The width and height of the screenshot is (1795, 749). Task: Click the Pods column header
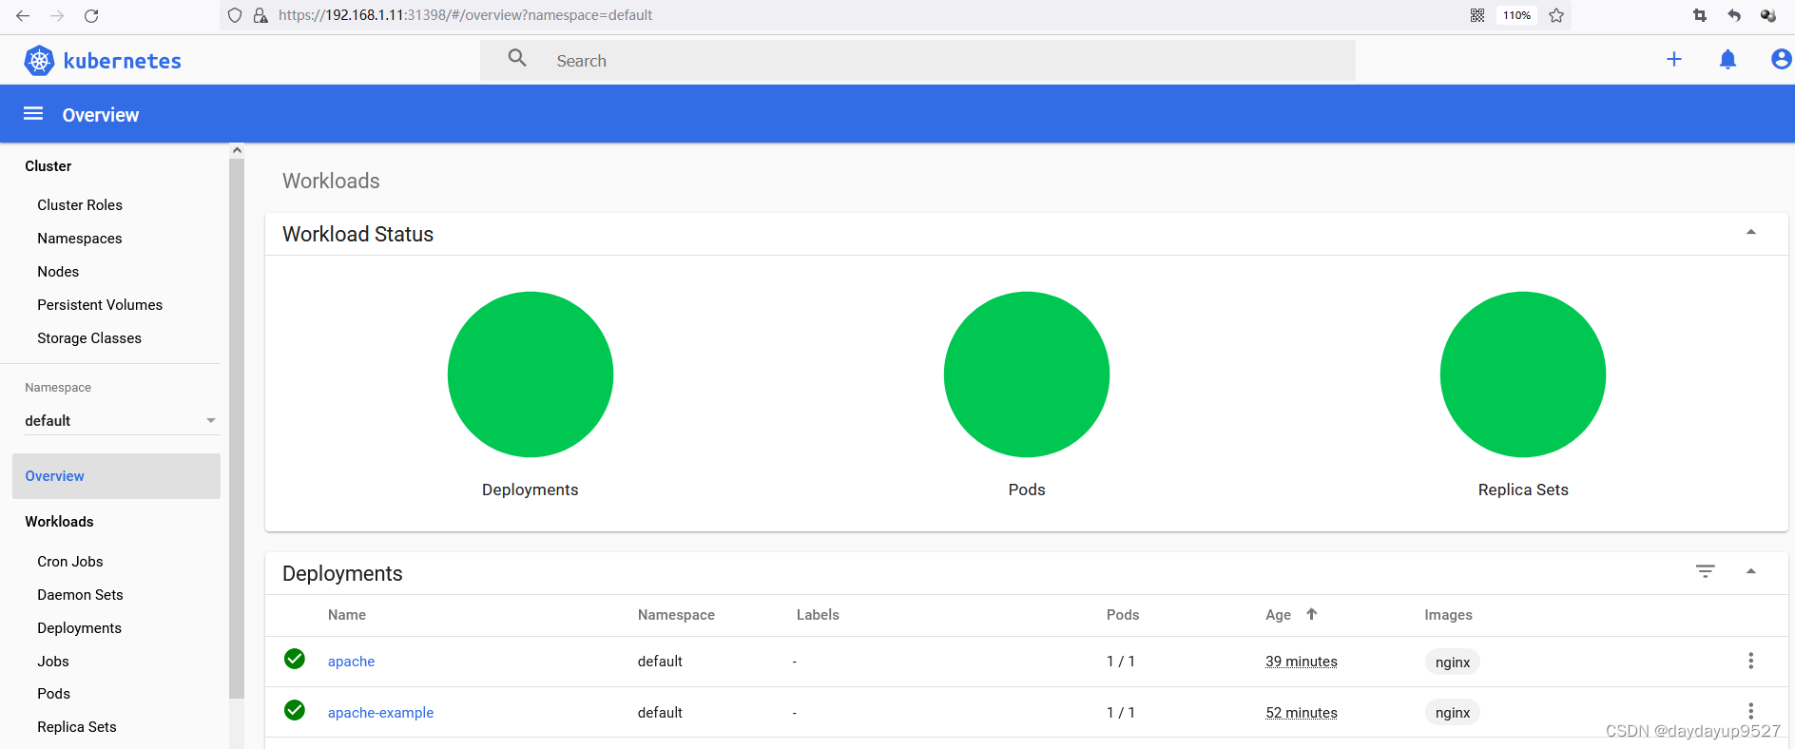[x=1123, y=615]
